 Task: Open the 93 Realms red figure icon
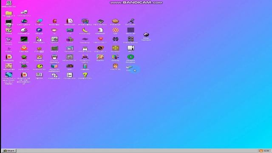click(x=54, y=21)
